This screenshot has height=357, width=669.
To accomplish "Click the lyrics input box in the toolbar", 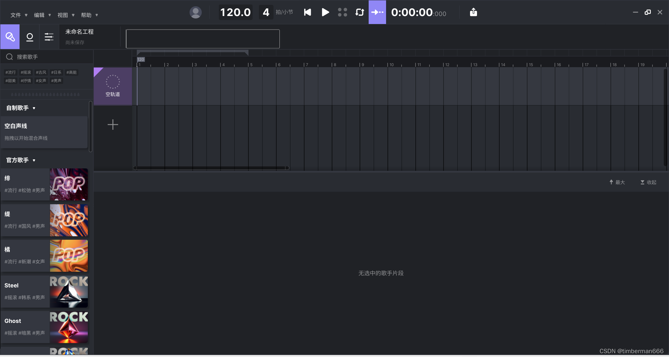I will click(x=203, y=39).
